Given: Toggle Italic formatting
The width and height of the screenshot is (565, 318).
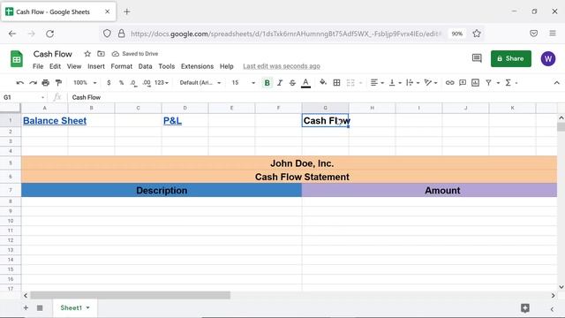Looking at the screenshot, I should coord(280,83).
